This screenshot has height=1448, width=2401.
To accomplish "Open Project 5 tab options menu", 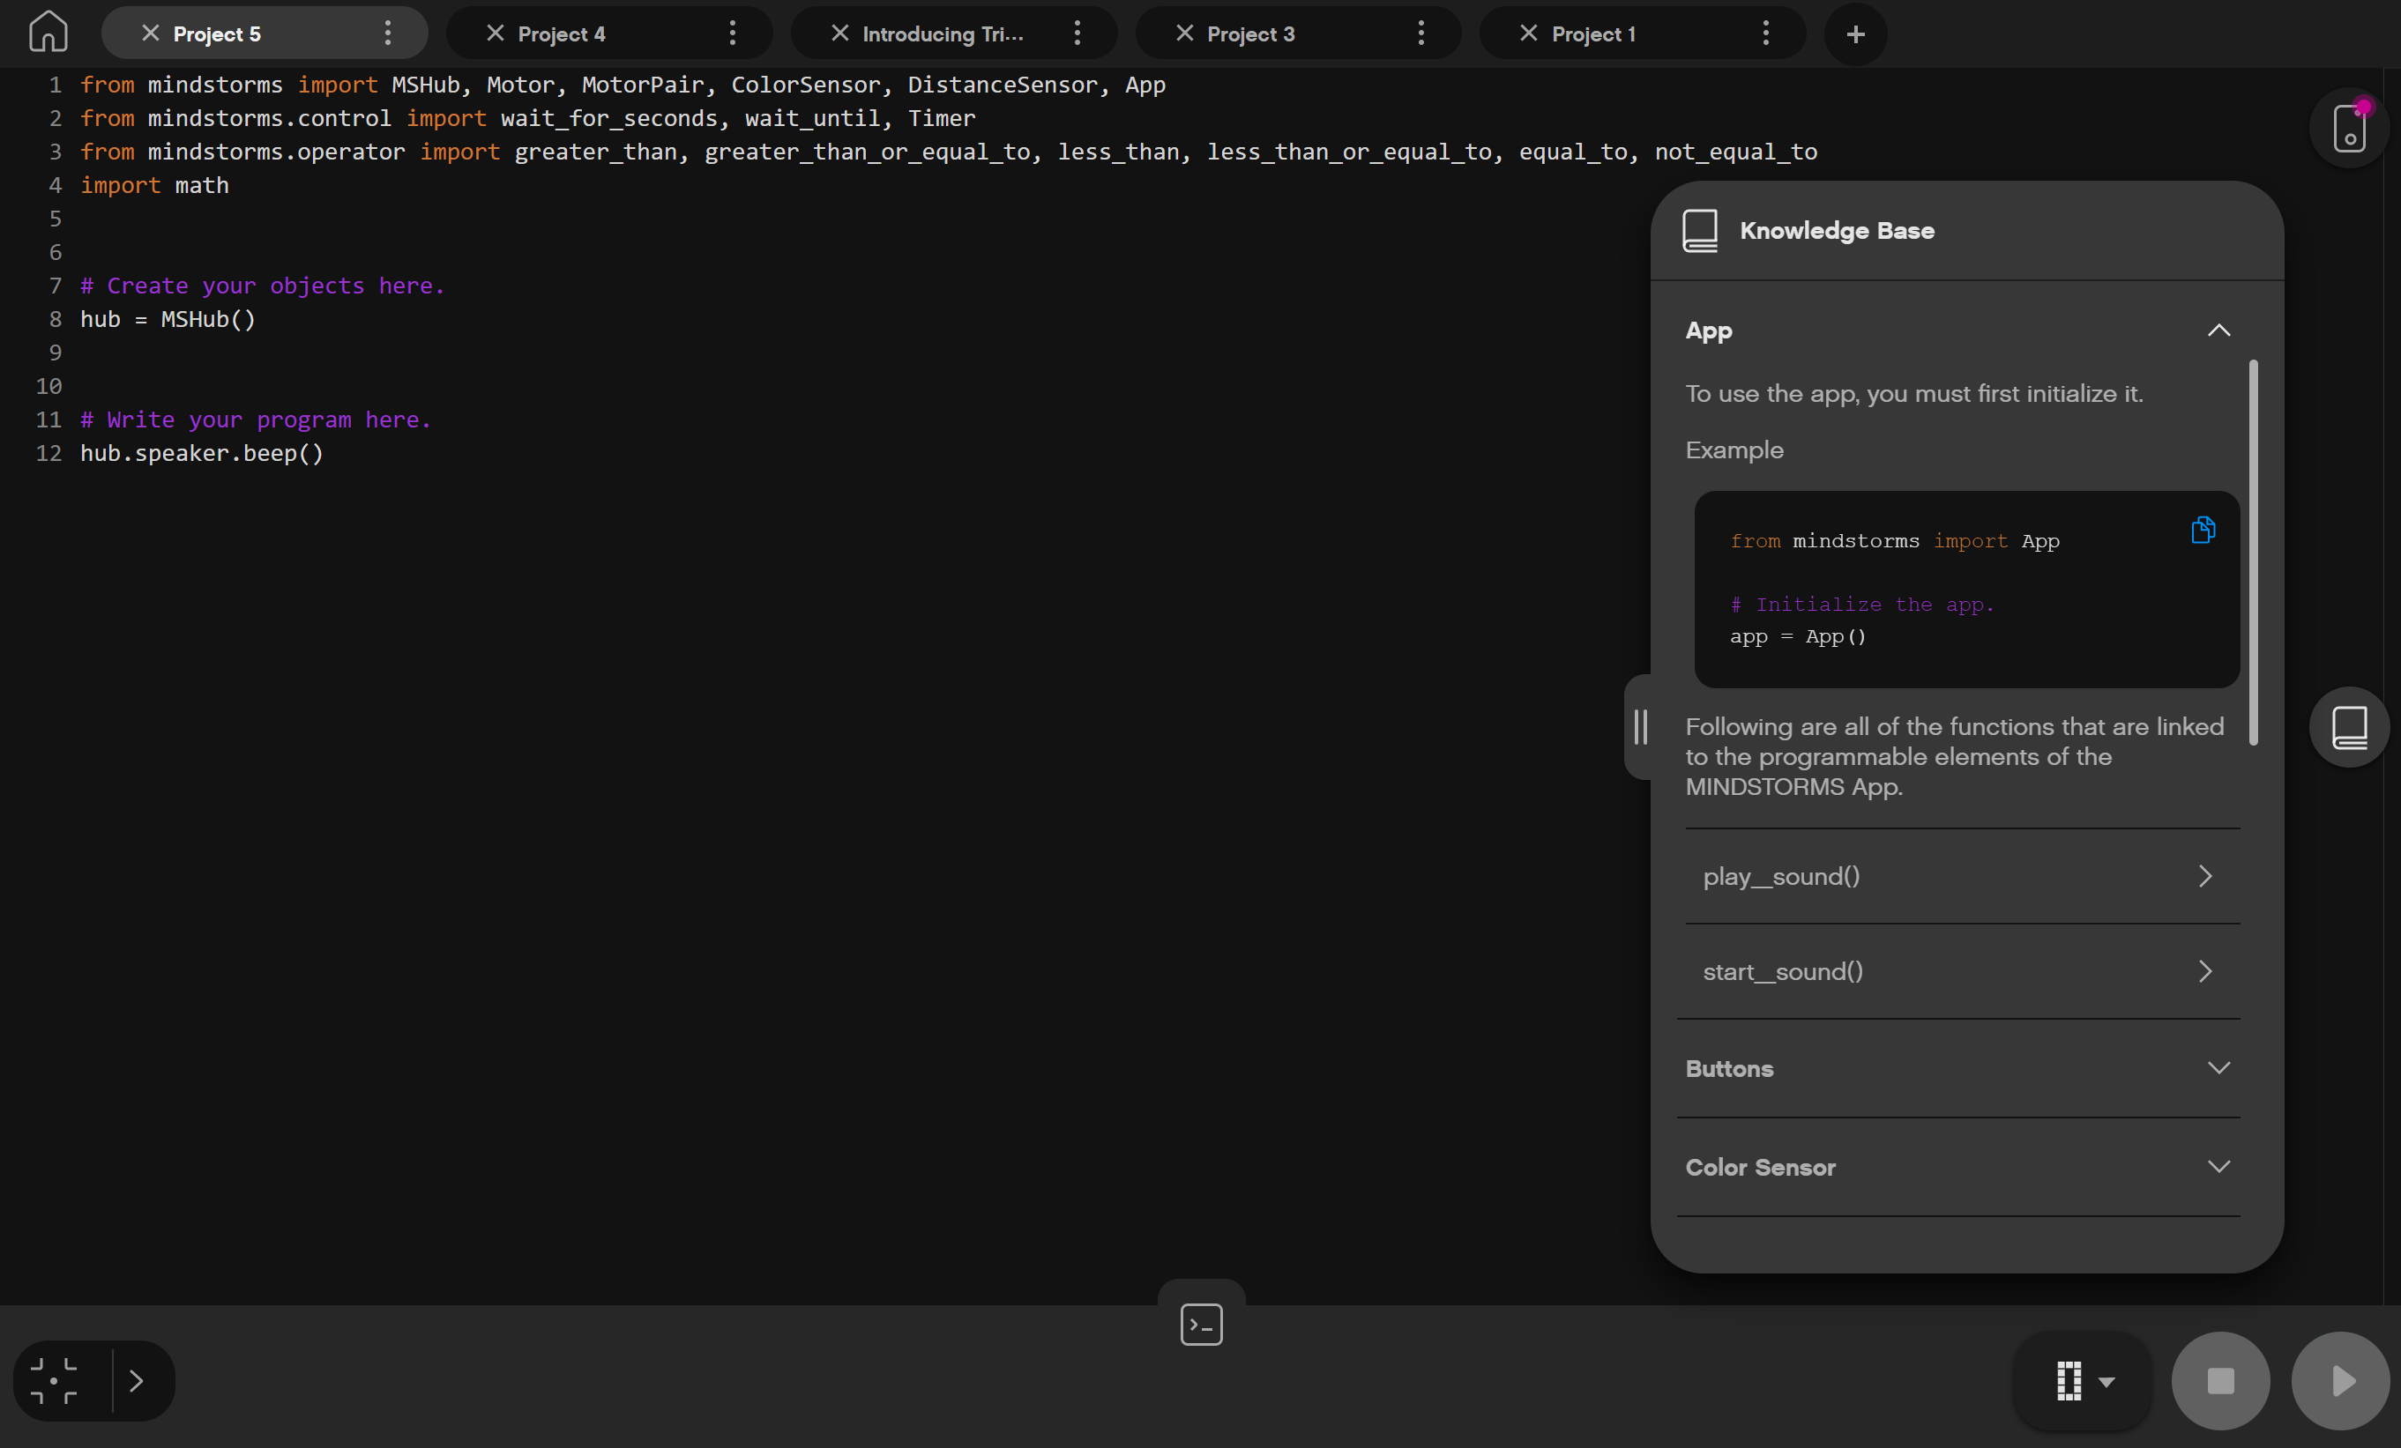I will pyautogui.click(x=388, y=34).
